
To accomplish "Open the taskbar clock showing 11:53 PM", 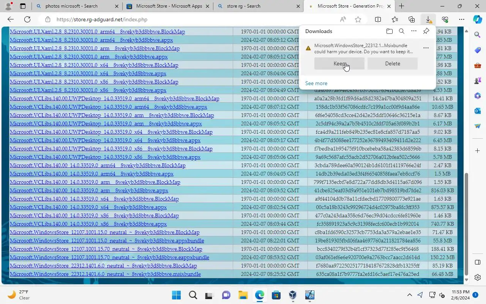I will [459, 295].
